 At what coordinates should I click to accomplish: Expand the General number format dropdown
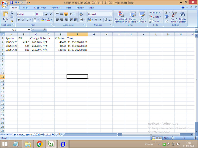(x=111, y=14)
